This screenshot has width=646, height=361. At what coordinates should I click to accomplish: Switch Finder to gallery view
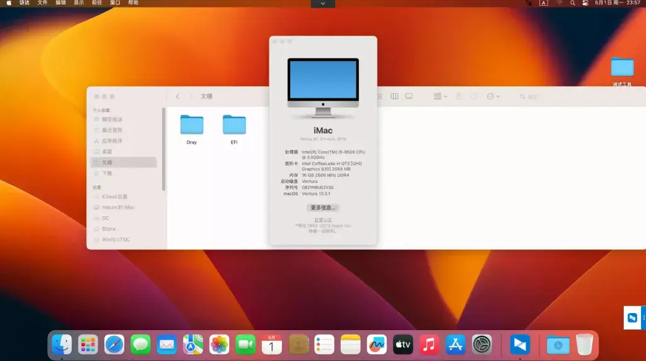(x=409, y=96)
